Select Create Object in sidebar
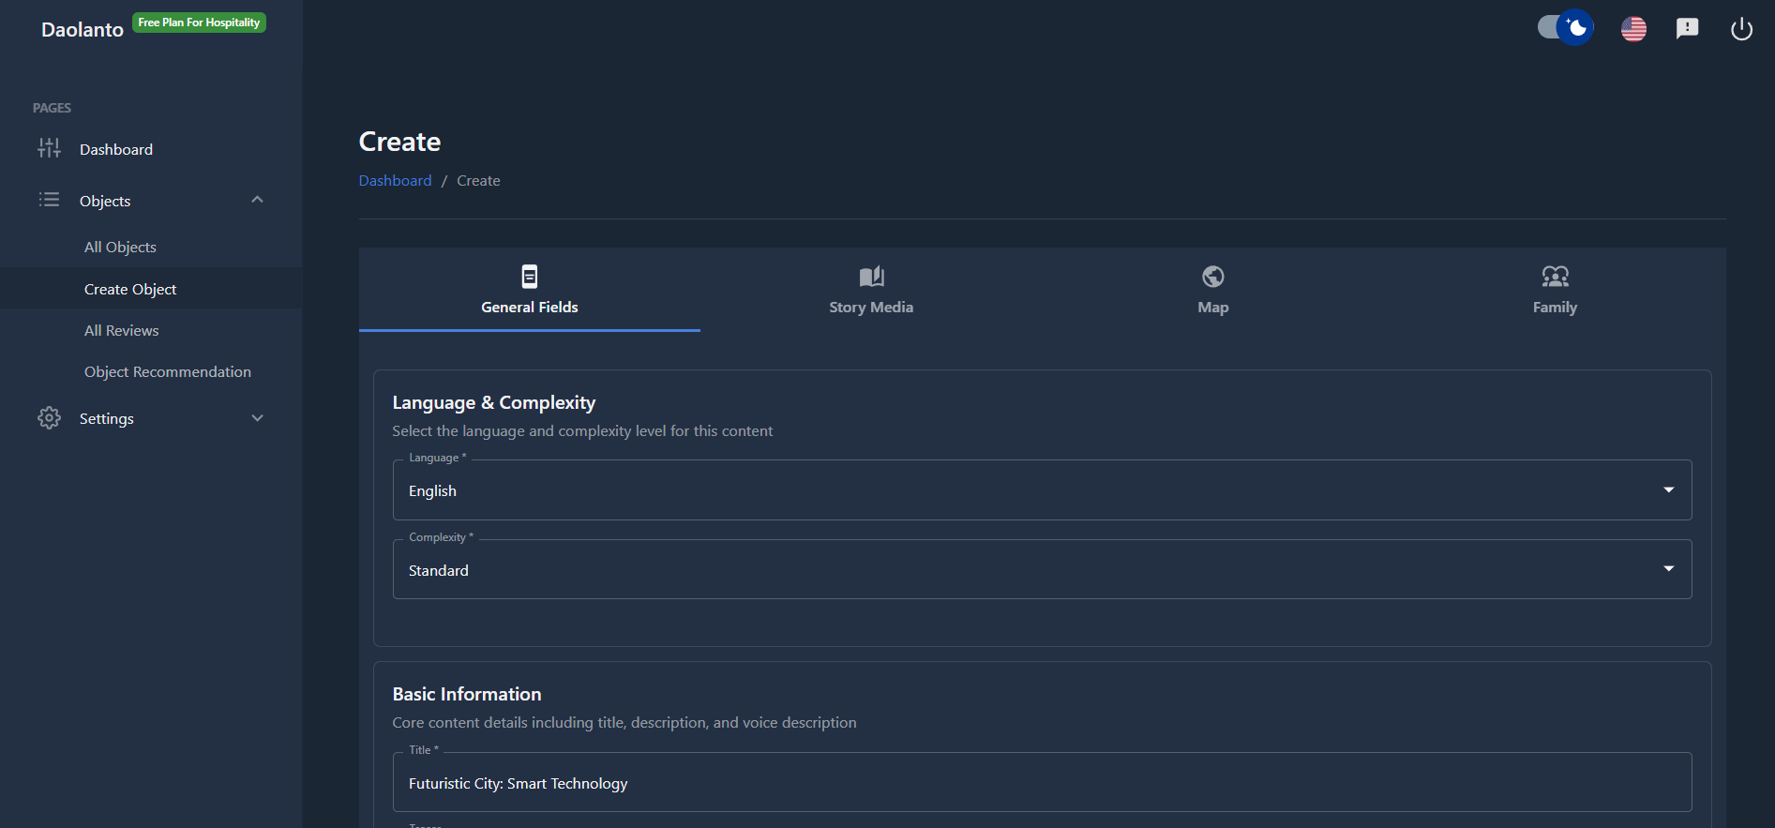 tap(151, 289)
